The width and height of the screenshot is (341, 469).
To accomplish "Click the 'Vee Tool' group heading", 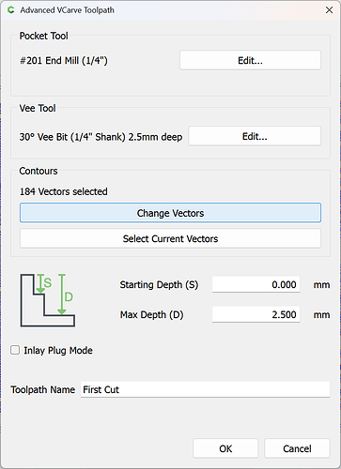I will [x=38, y=108].
